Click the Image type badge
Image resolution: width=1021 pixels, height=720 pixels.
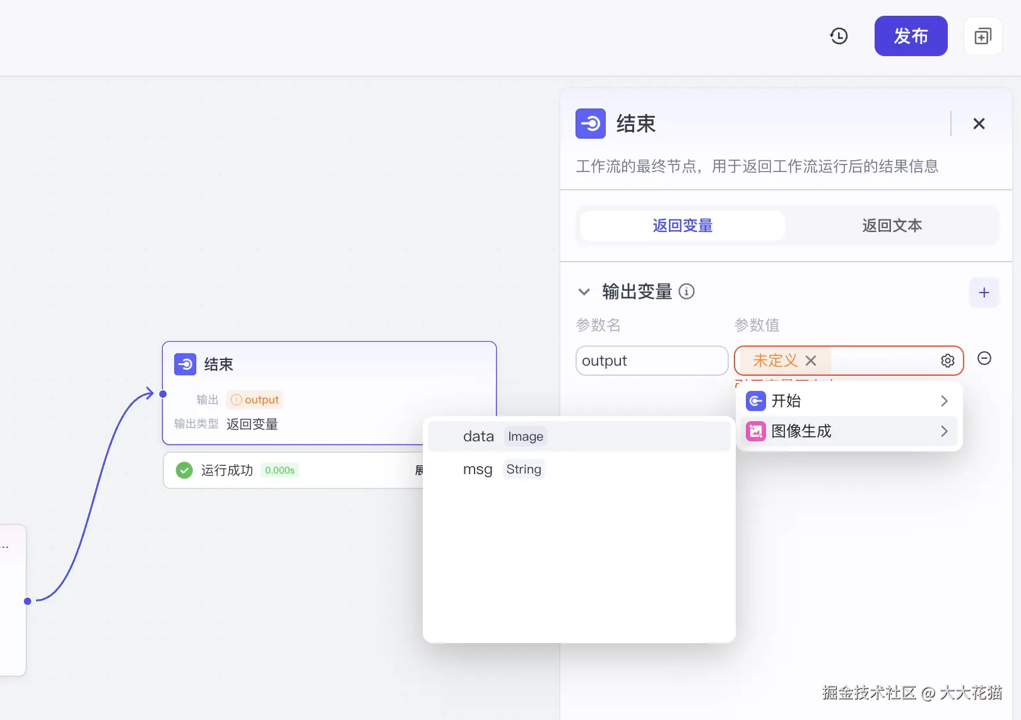point(526,436)
